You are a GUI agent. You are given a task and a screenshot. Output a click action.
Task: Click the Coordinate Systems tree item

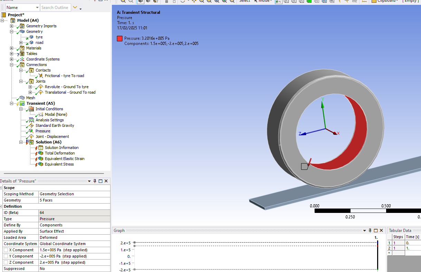pyautogui.click(x=43, y=59)
